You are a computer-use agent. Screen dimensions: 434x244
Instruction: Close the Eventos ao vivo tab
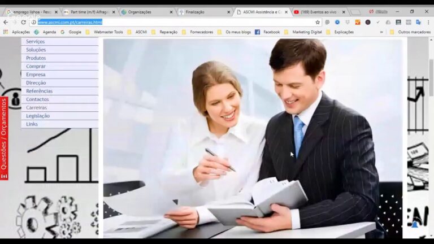tap(344, 12)
